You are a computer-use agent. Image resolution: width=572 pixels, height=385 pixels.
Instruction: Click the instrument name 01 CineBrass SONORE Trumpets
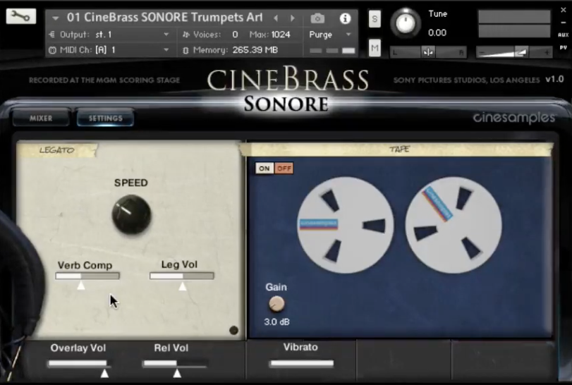[164, 17]
